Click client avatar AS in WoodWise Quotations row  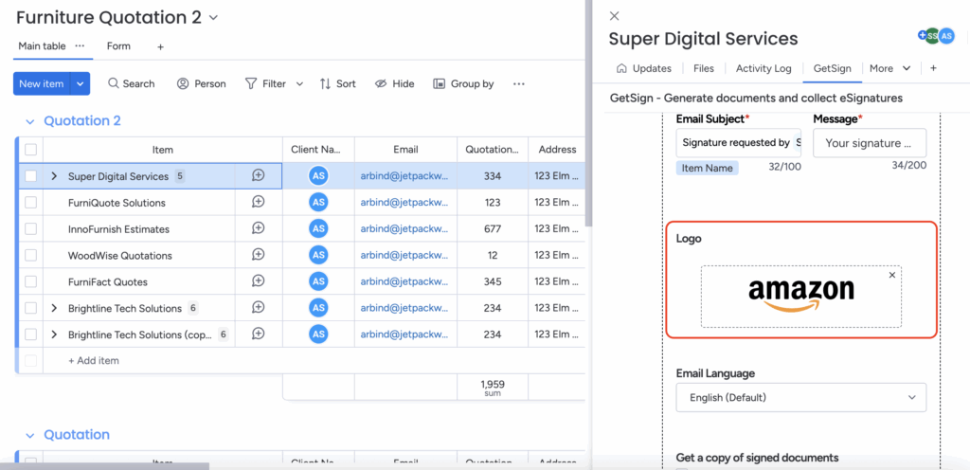(x=318, y=255)
